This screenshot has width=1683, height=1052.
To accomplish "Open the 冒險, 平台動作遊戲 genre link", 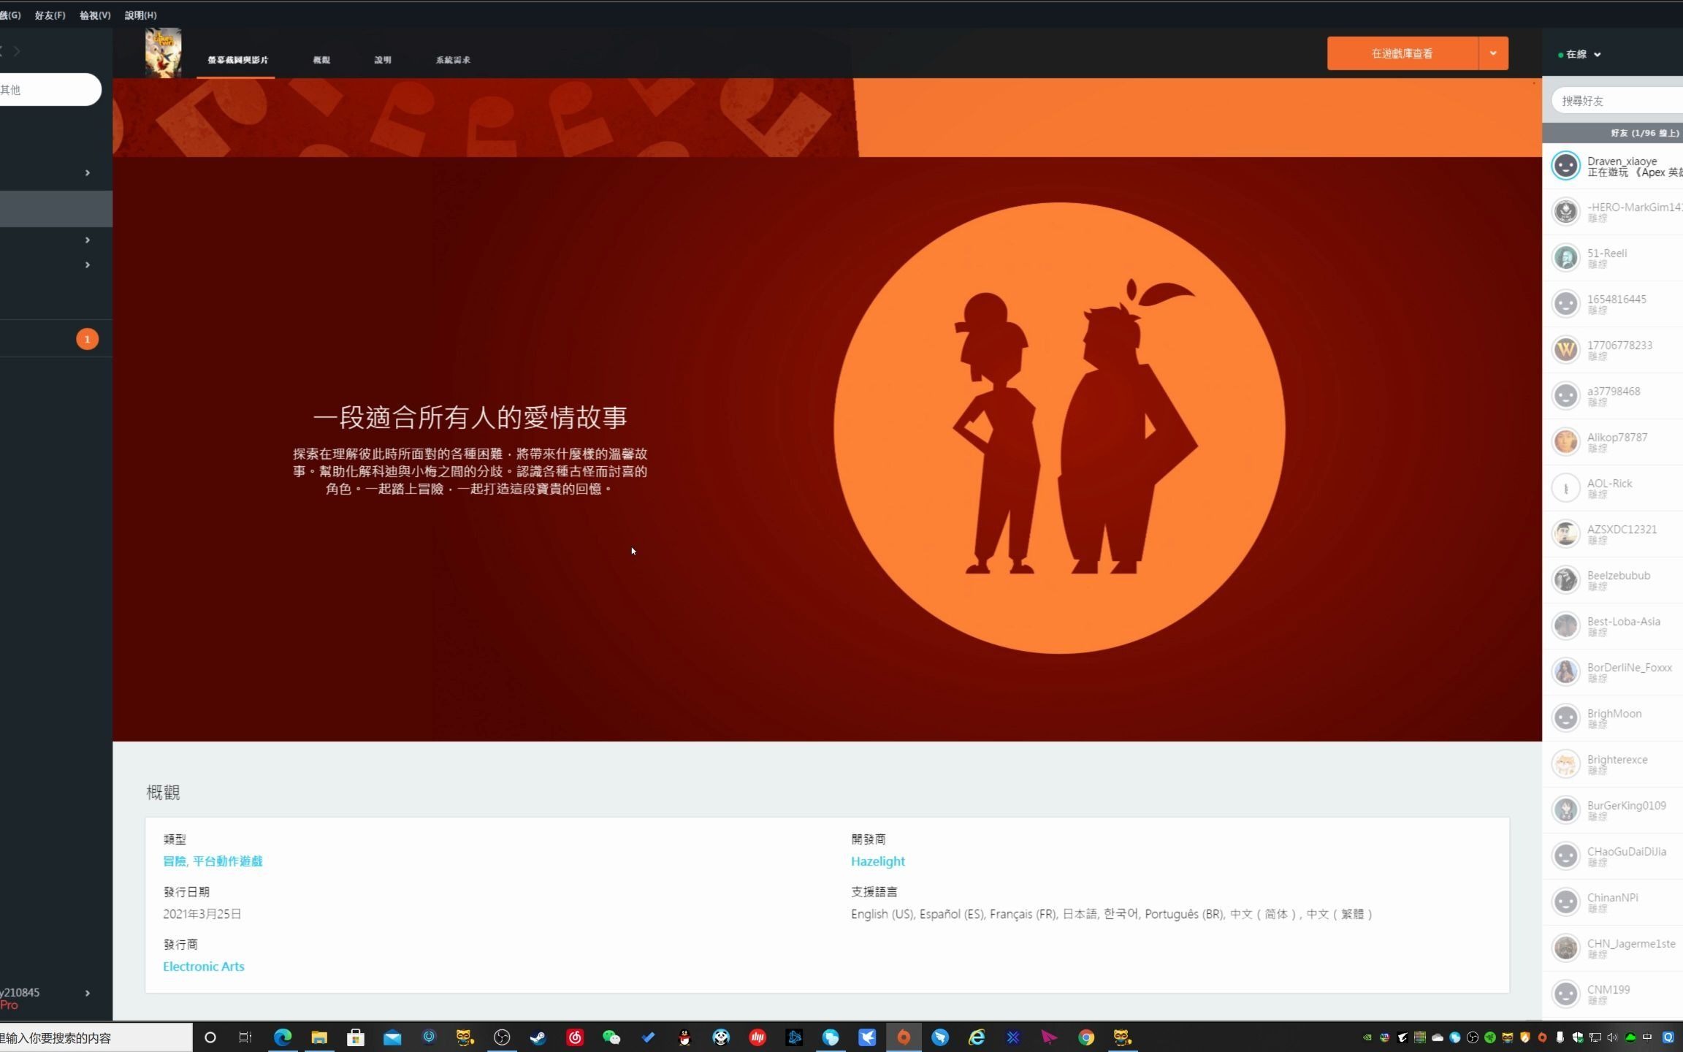I will (213, 861).
